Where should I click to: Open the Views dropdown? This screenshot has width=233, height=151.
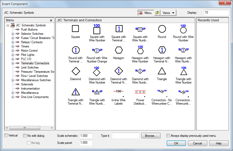coord(168,13)
